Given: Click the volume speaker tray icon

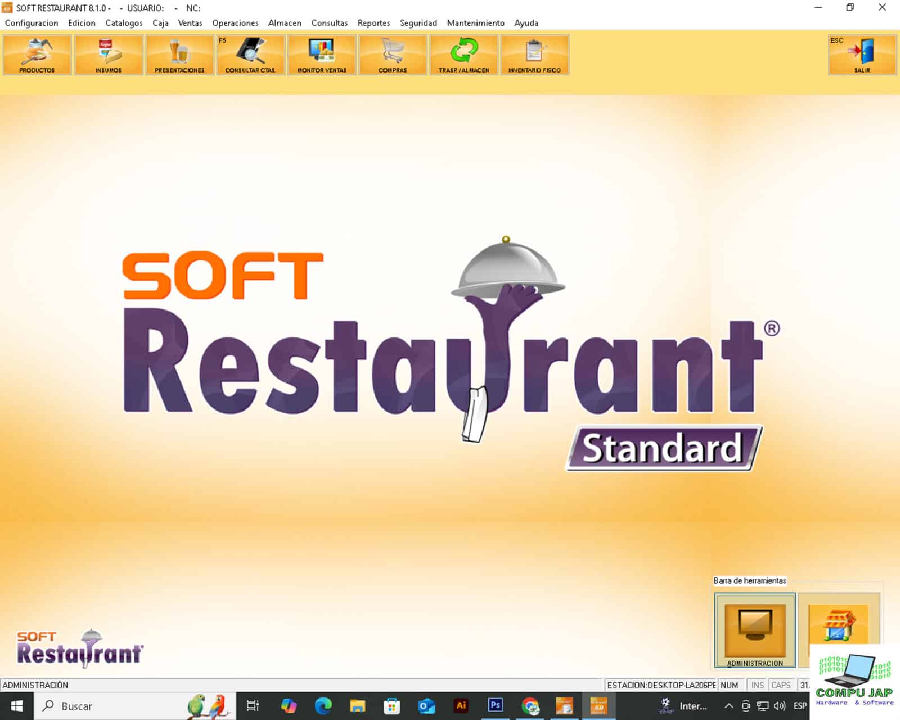Looking at the screenshot, I should (780, 706).
